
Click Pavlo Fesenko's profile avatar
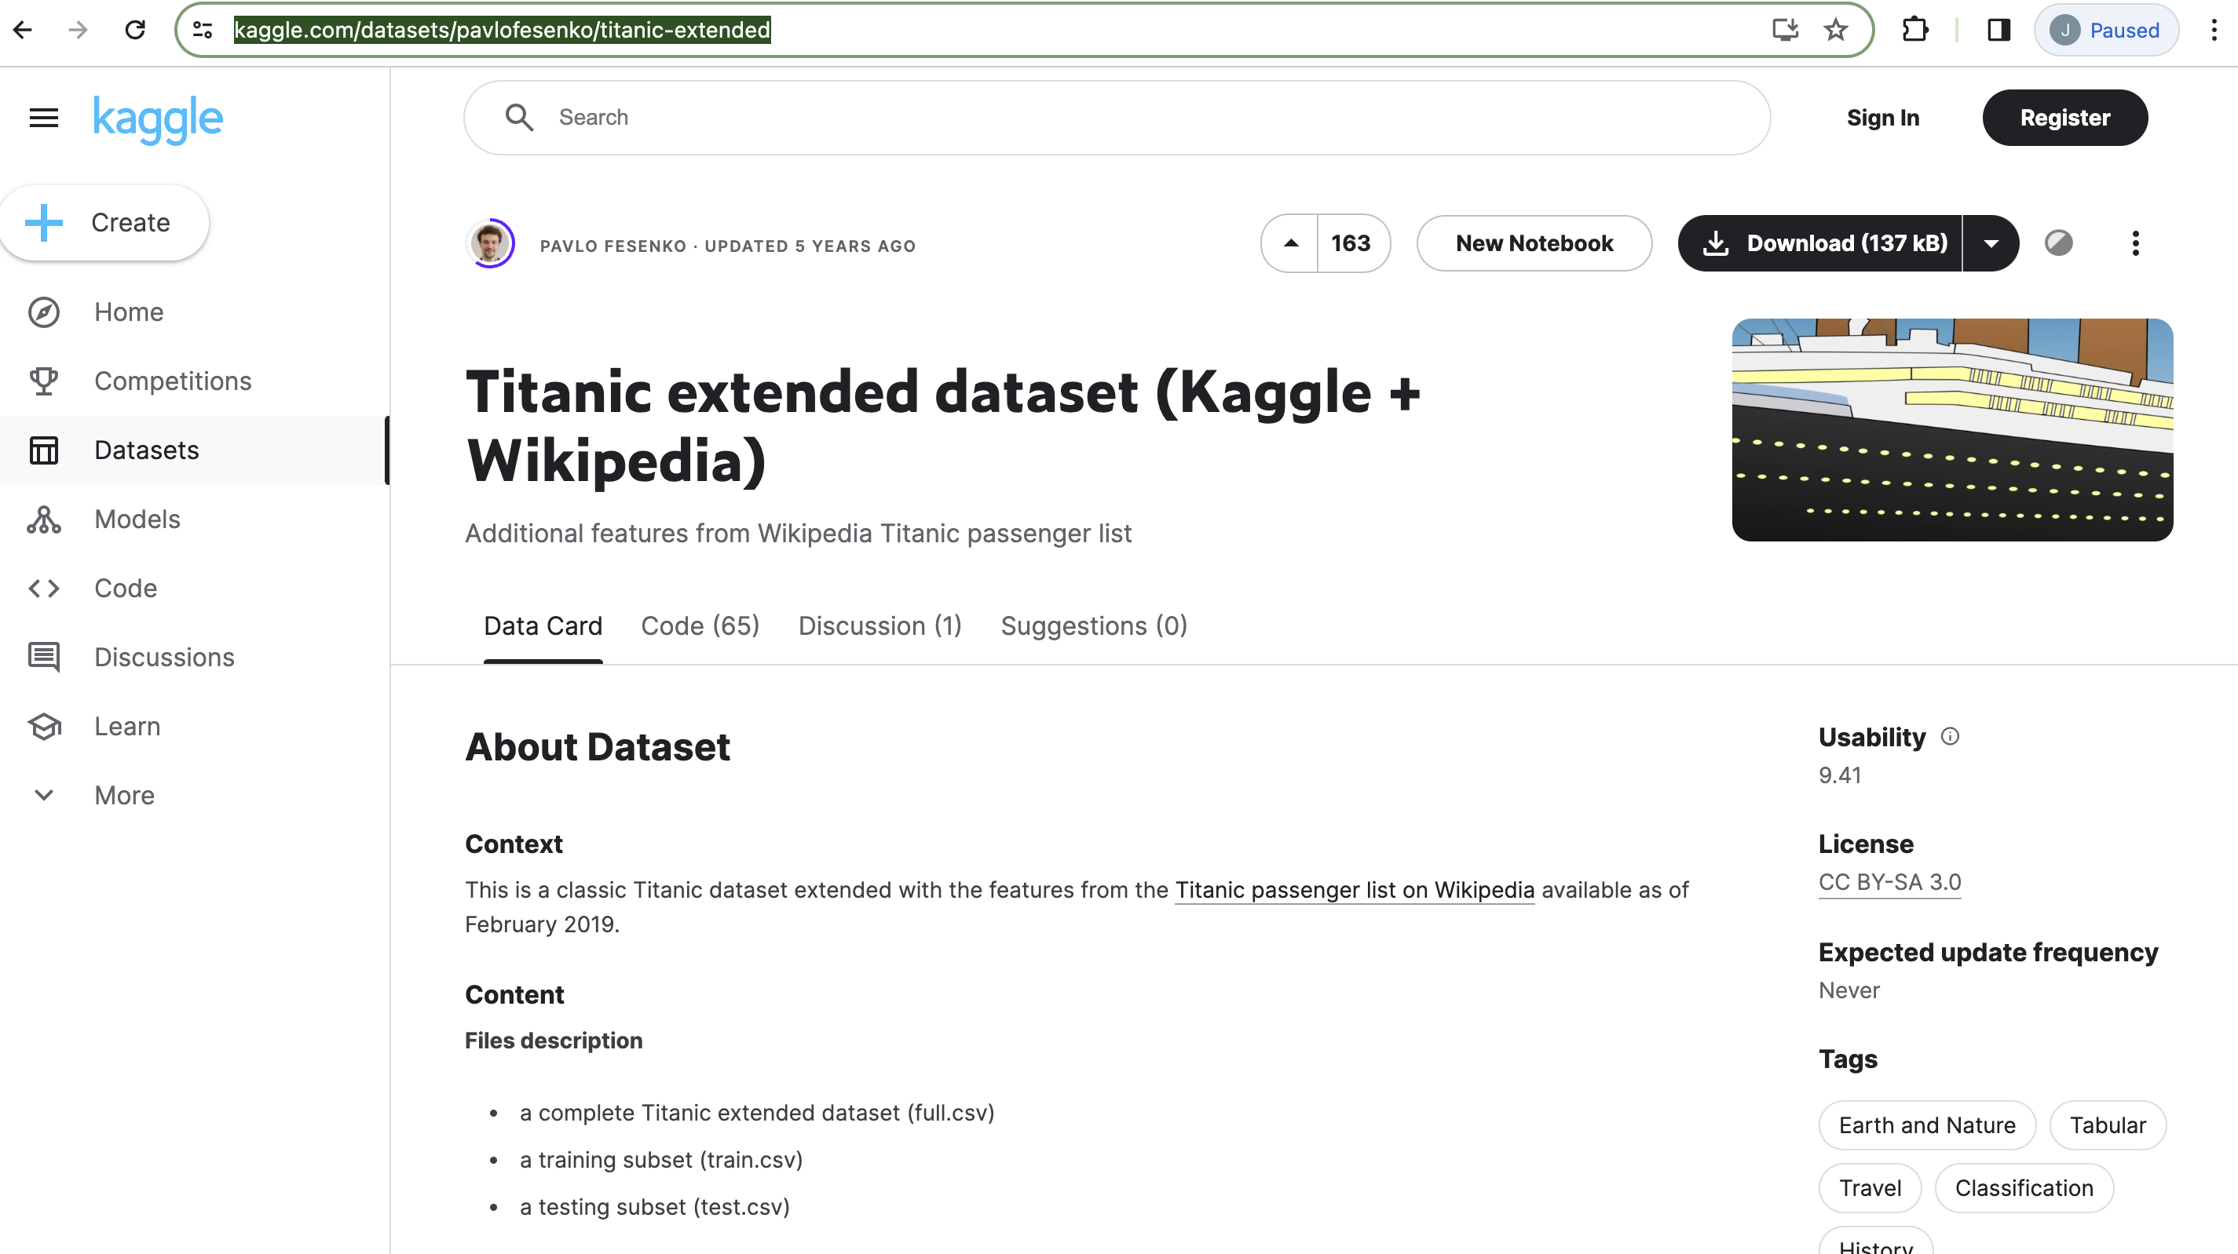(x=490, y=244)
